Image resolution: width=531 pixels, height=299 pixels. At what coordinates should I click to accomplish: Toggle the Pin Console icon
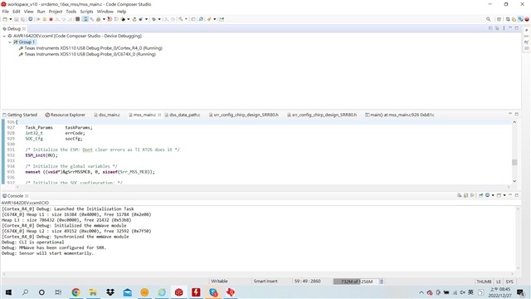point(480,196)
